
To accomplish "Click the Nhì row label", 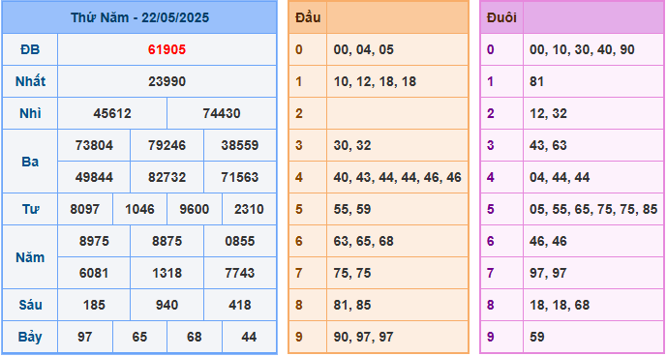I will click(30, 113).
